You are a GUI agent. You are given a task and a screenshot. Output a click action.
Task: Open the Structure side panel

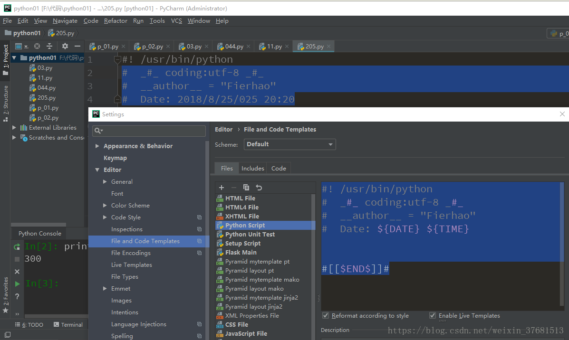point(5,104)
